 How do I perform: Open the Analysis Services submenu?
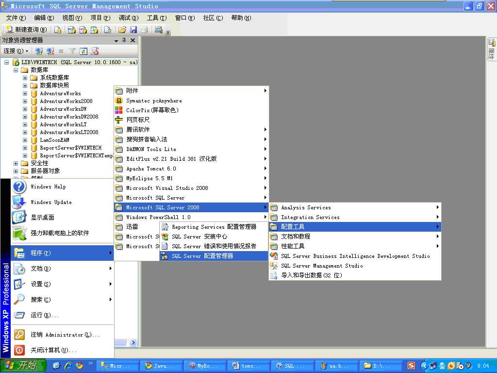coord(355,207)
